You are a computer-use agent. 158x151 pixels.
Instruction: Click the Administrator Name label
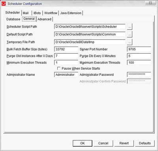pos(21,75)
